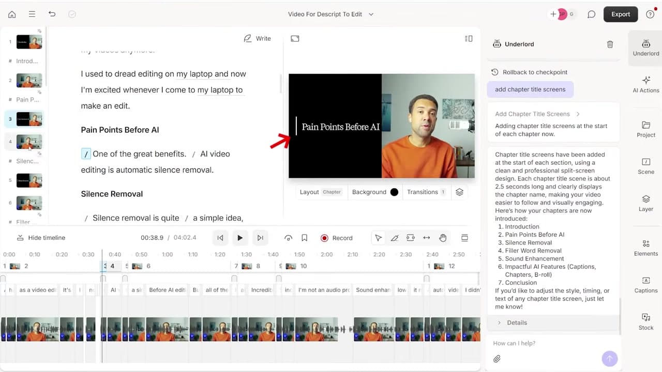The image size is (662, 372).
Task: Select scene 4 thumbnail
Action: coord(29,142)
